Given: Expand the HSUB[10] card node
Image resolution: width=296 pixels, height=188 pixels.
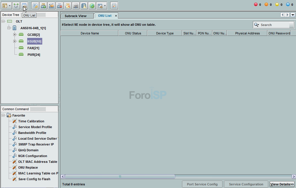Looking at the screenshot, I should tap(14, 41).
